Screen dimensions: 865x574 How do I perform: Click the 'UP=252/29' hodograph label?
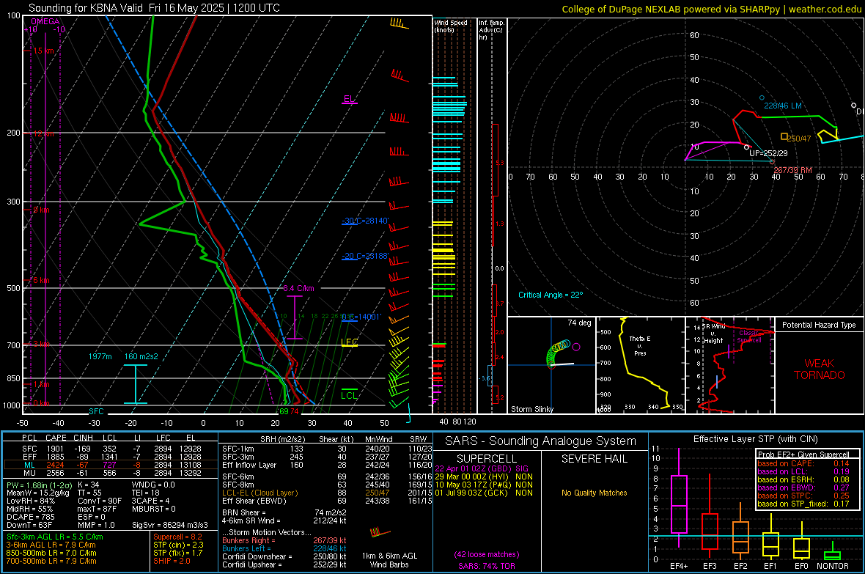tap(768, 153)
